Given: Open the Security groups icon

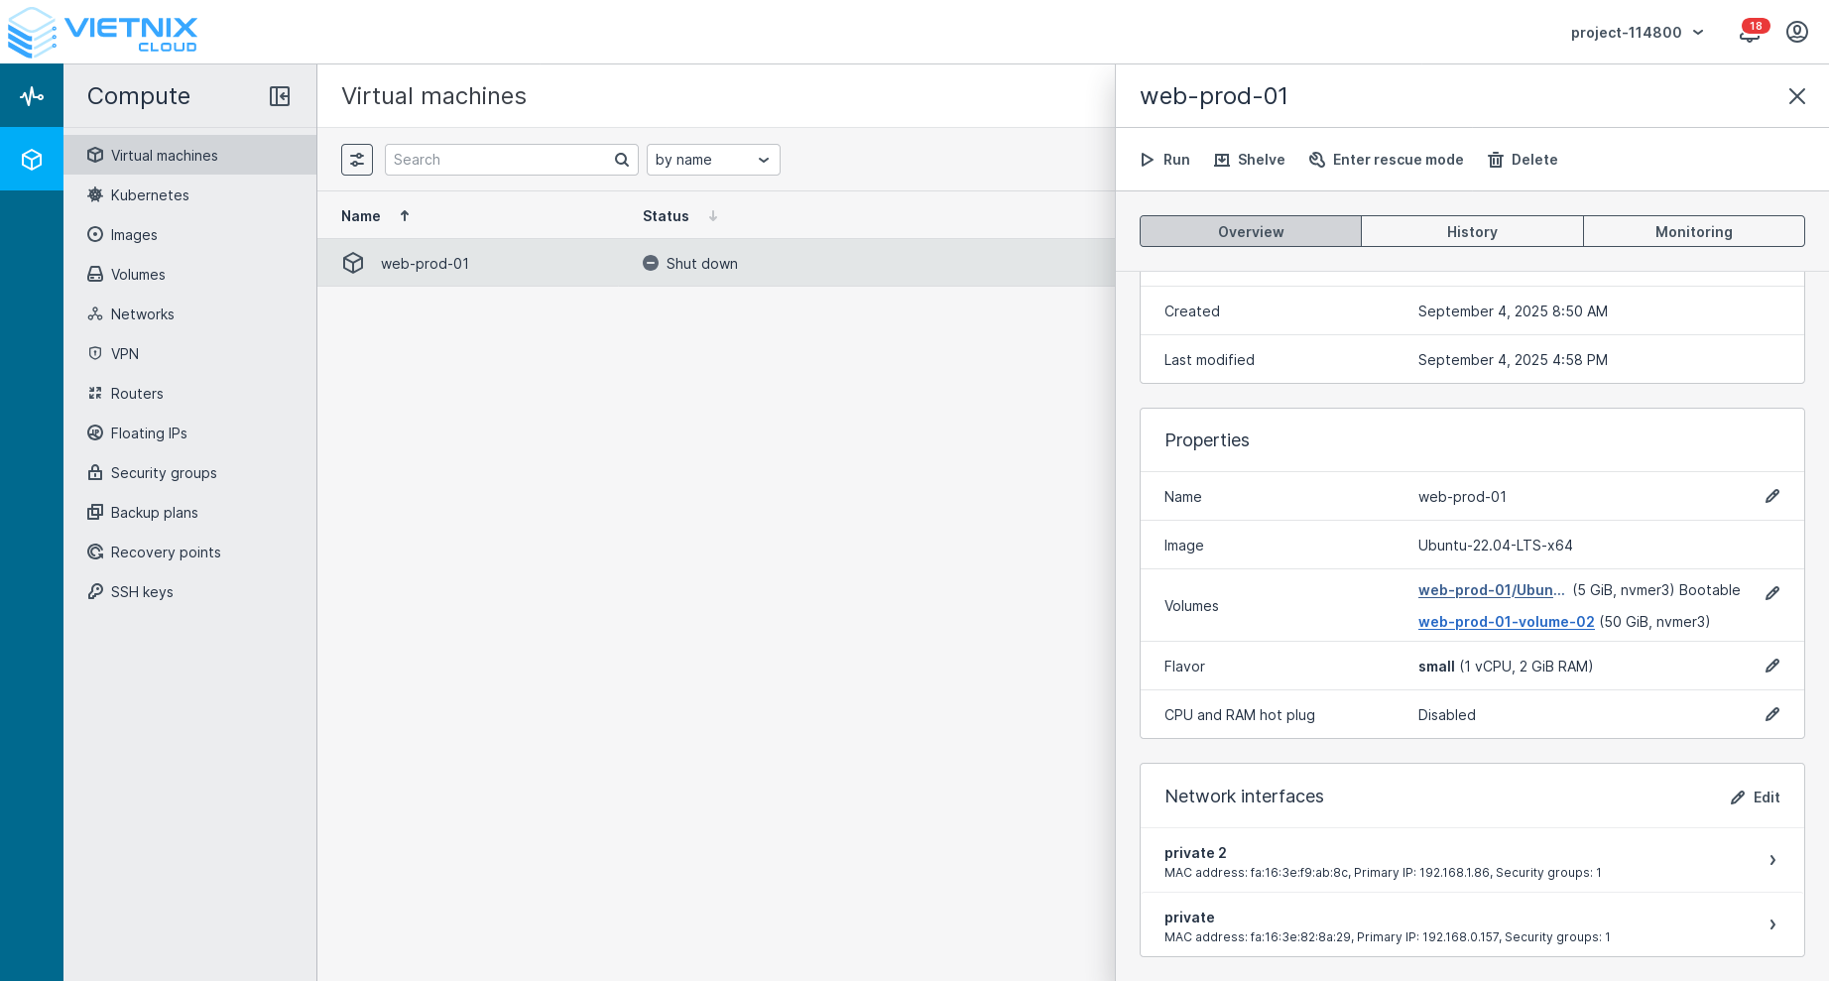Looking at the screenshot, I should tap(95, 473).
